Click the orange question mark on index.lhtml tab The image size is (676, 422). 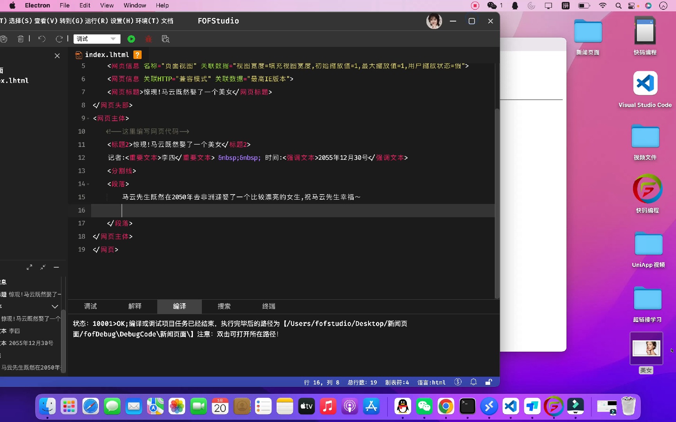click(137, 55)
